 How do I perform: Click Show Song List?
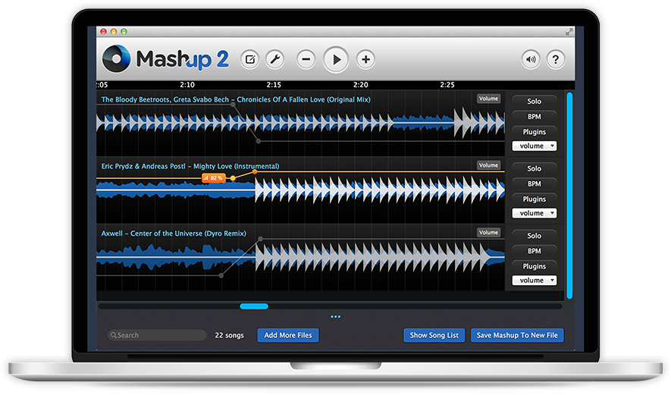coord(434,335)
